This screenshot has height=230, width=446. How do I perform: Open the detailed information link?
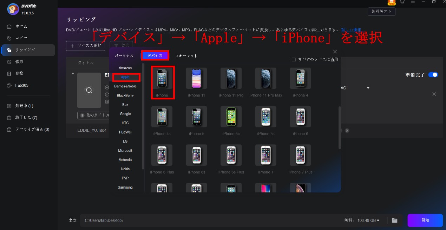[351, 30]
